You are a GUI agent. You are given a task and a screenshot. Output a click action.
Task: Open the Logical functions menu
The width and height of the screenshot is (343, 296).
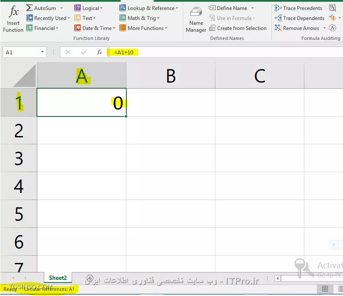click(89, 8)
